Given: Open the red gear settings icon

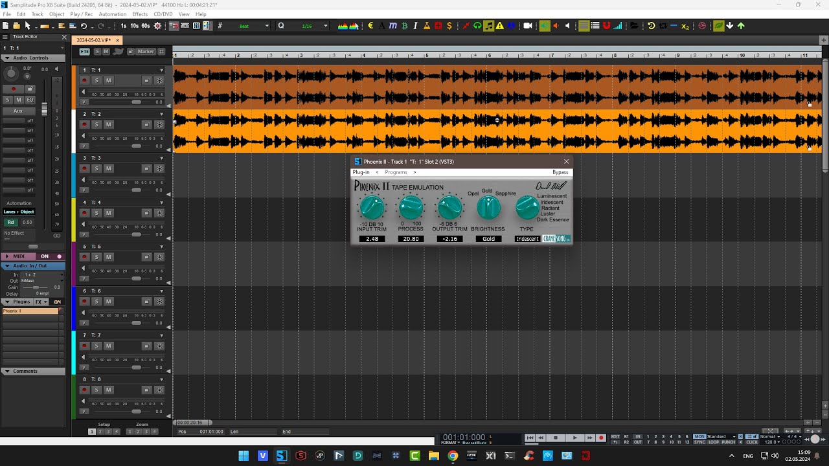Looking at the screenshot, I should 157,26.
